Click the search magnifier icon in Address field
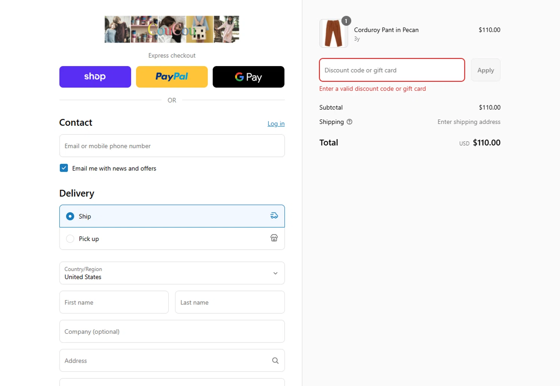 click(275, 361)
